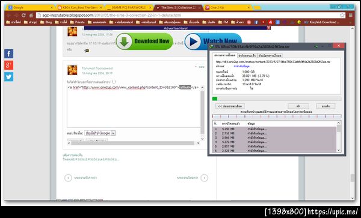Select the second tab in download dialog

(247, 56)
